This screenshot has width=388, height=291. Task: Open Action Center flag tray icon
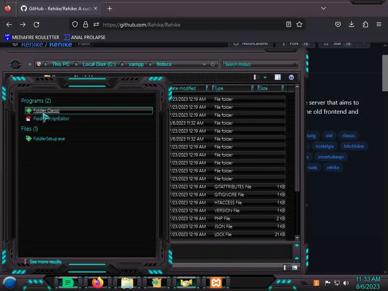click(327, 283)
